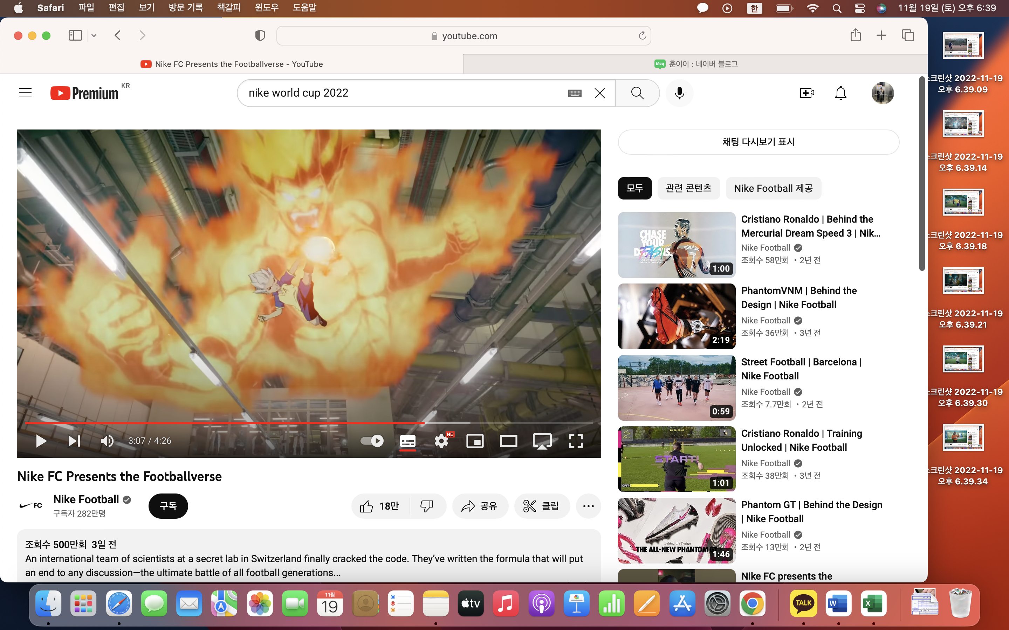
Task: Show Safari tab overview
Action: tap(908, 35)
